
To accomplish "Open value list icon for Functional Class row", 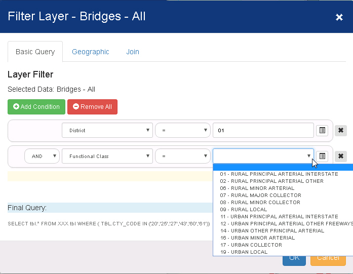I will pyautogui.click(x=322, y=156).
